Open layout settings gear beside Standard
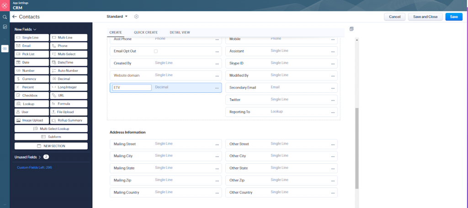The image size is (468, 208). tap(136, 16)
